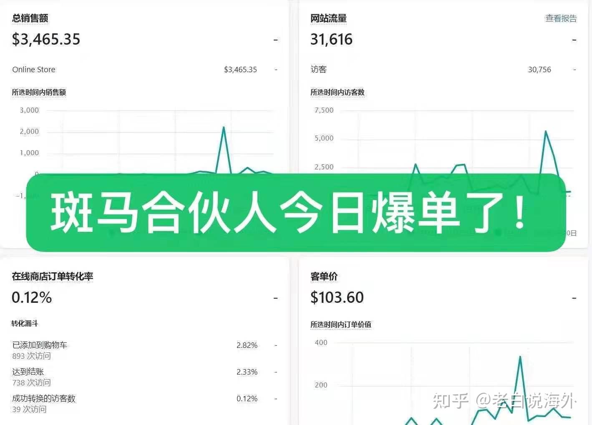Click the 在线商店订单转化率 card title
Image resolution: width=592 pixels, height=425 pixels.
coord(52,277)
